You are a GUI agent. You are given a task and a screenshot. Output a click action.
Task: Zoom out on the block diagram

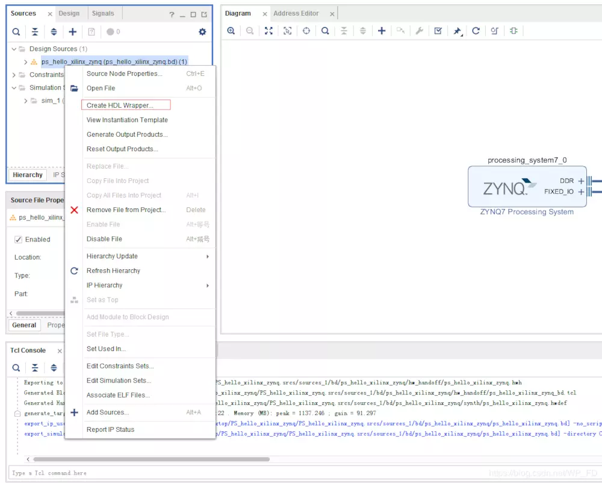click(250, 31)
